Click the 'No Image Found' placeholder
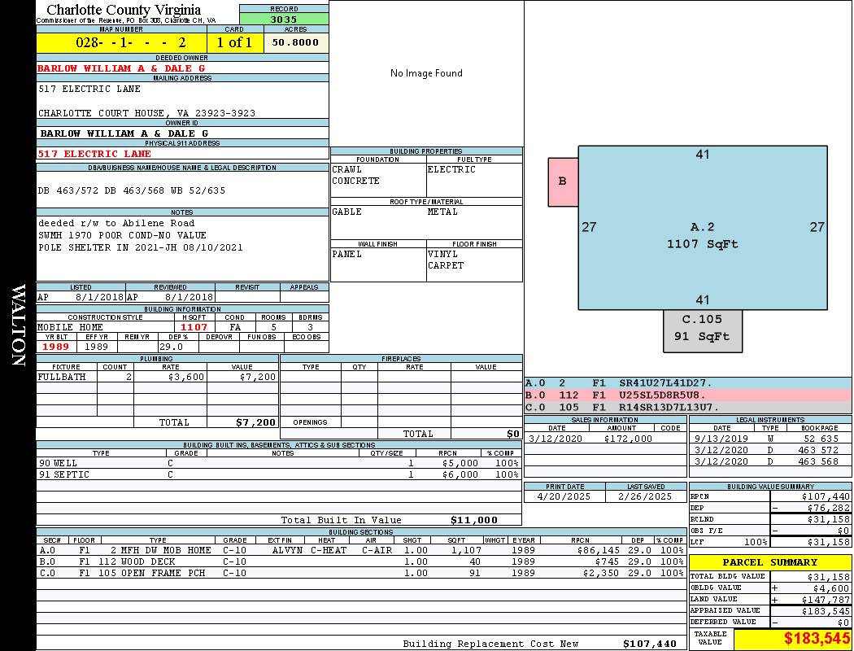The width and height of the screenshot is (854, 651). (x=426, y=73)
